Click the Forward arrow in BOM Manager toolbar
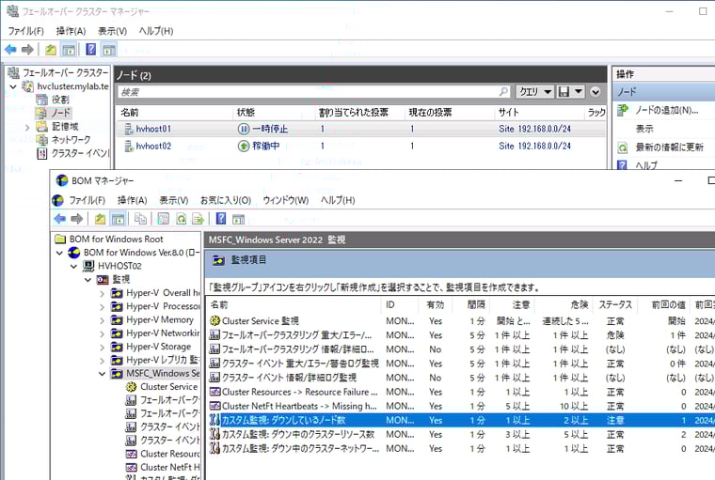Viewport: 715px width, 480px height. pyautogui.click(x=76, y=219)
